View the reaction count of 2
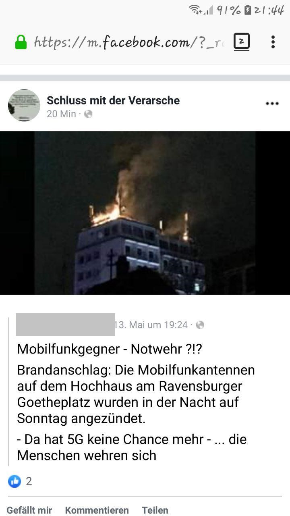290x516 pixels. (x=29, y=481)
